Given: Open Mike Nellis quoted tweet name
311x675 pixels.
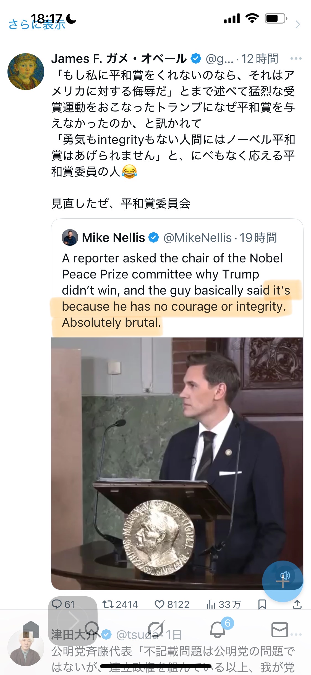Looking at the screenshot, I should 113,238.
